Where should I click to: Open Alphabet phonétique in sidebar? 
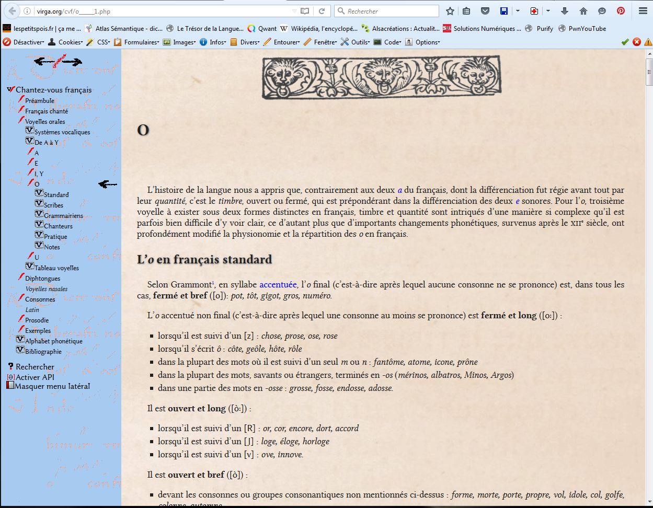54,341
